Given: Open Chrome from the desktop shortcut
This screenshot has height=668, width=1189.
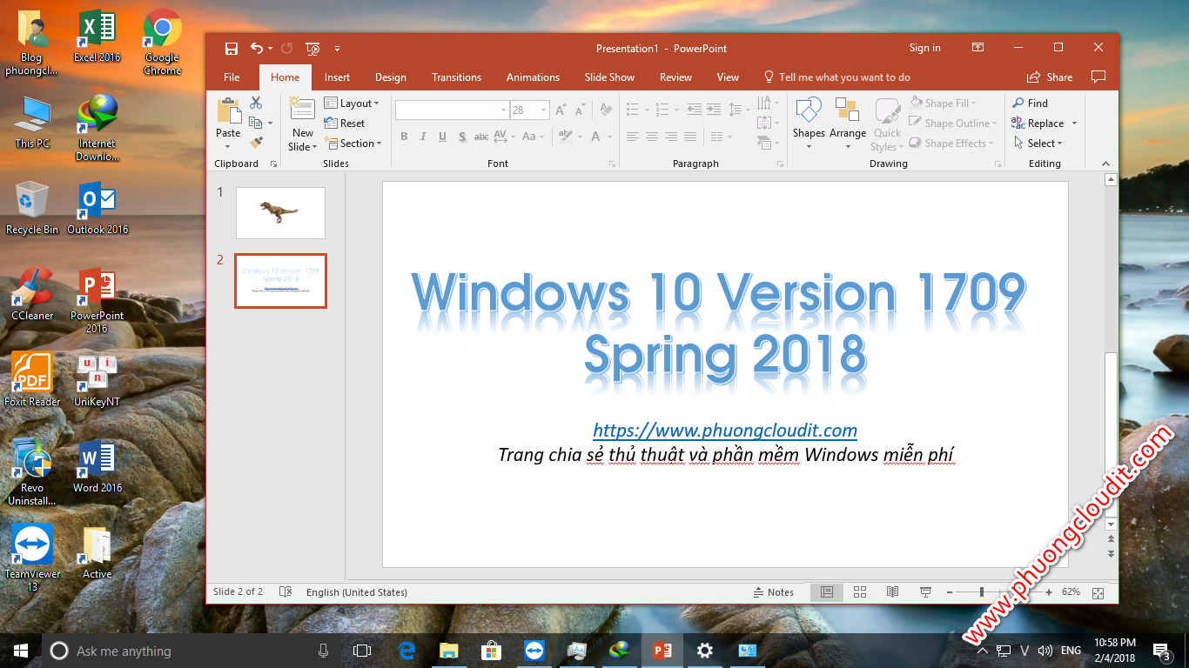Looking at the screenshot, I should click(x=163, y=41).
